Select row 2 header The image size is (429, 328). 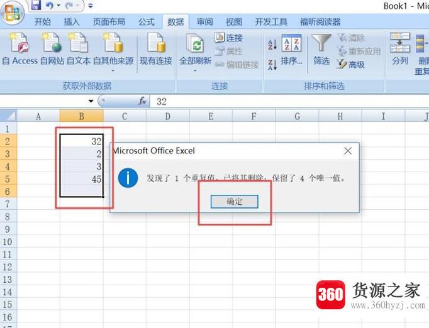click(8, 141)
